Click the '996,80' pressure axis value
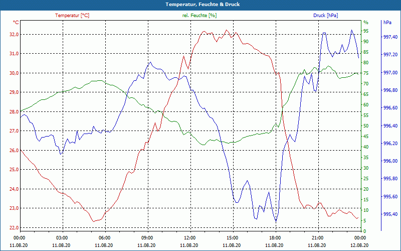This screenshot has width=401, height=251. click(x=390, y=90)
